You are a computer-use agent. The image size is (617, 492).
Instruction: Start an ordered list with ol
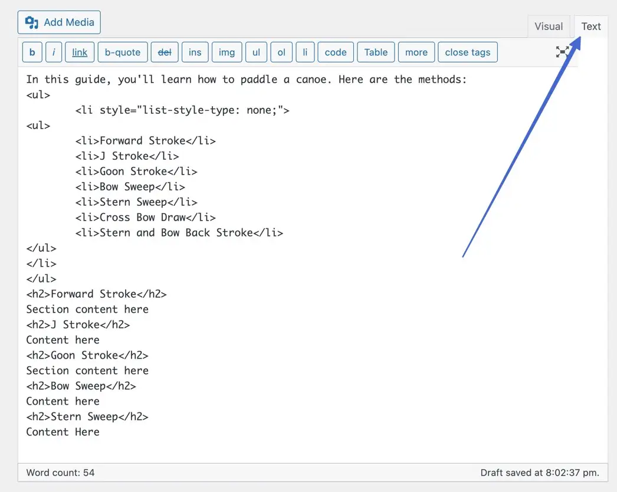pos(281,52)
